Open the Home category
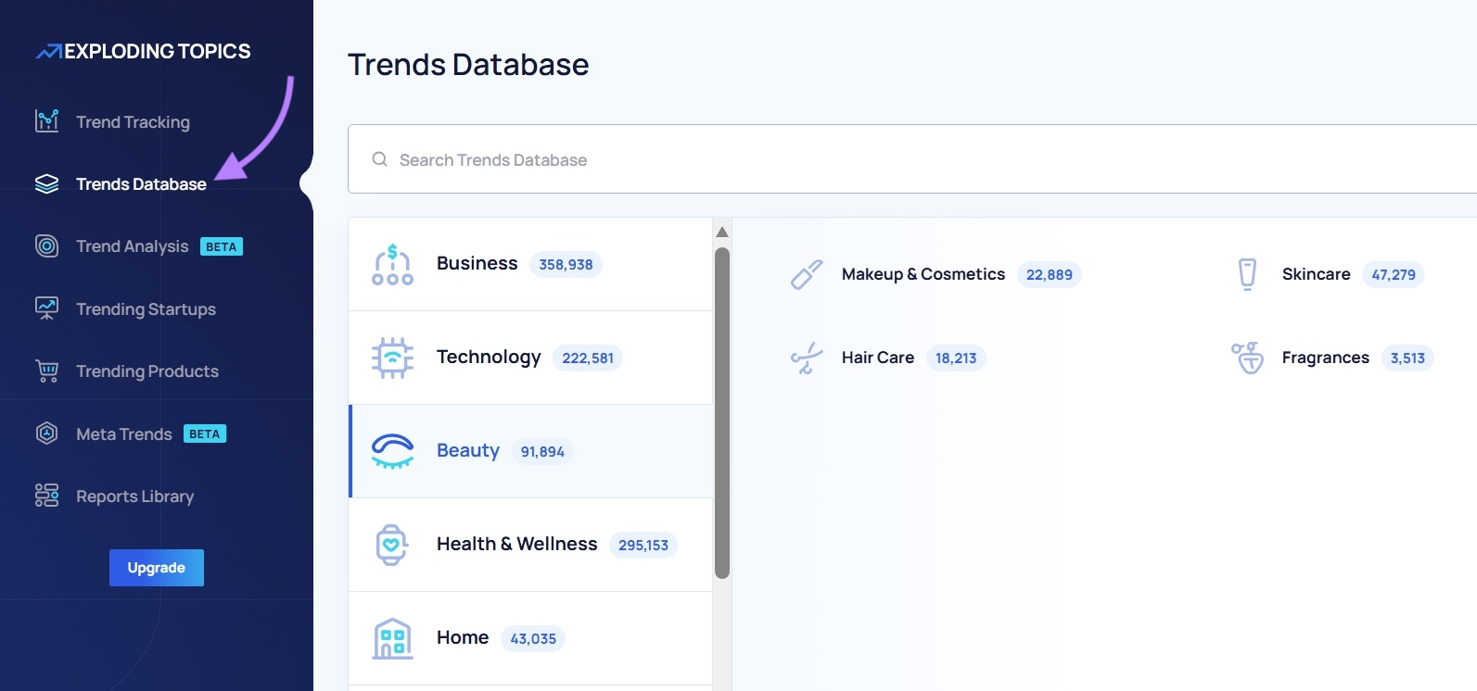 point(463,638)
